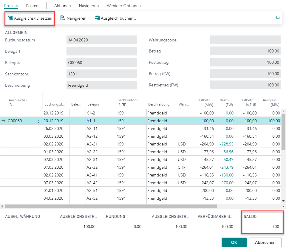
Task: Click the Beschreibung column header
Action: coord(159,104)
